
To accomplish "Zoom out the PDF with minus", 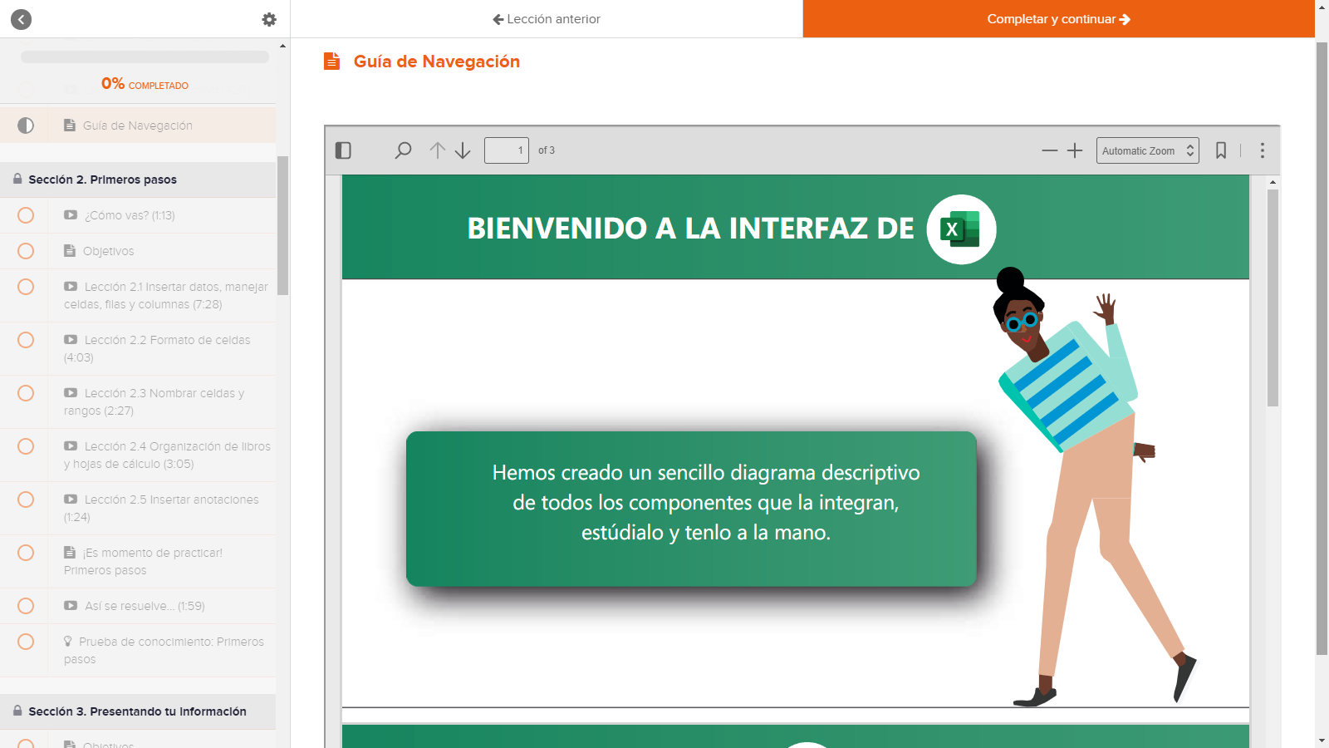I will 1050,150.
